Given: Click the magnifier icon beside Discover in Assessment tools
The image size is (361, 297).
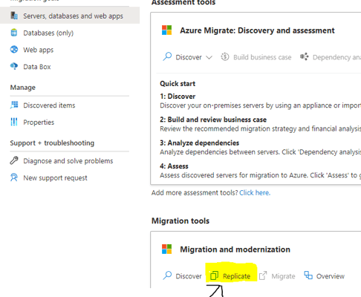Looking at the screenshot, I should pos(167,56).
